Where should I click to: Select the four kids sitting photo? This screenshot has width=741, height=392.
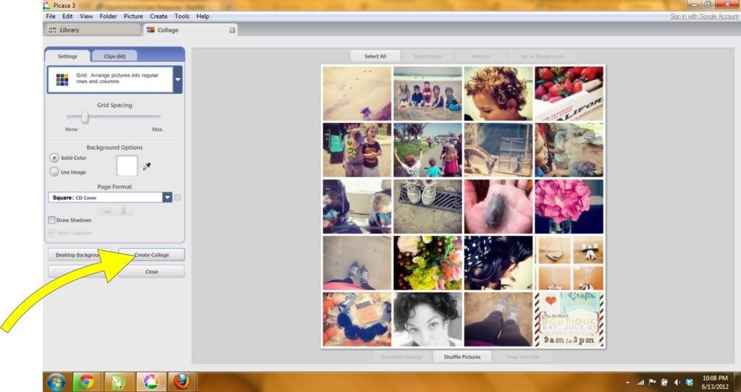(x=427, y=93)
